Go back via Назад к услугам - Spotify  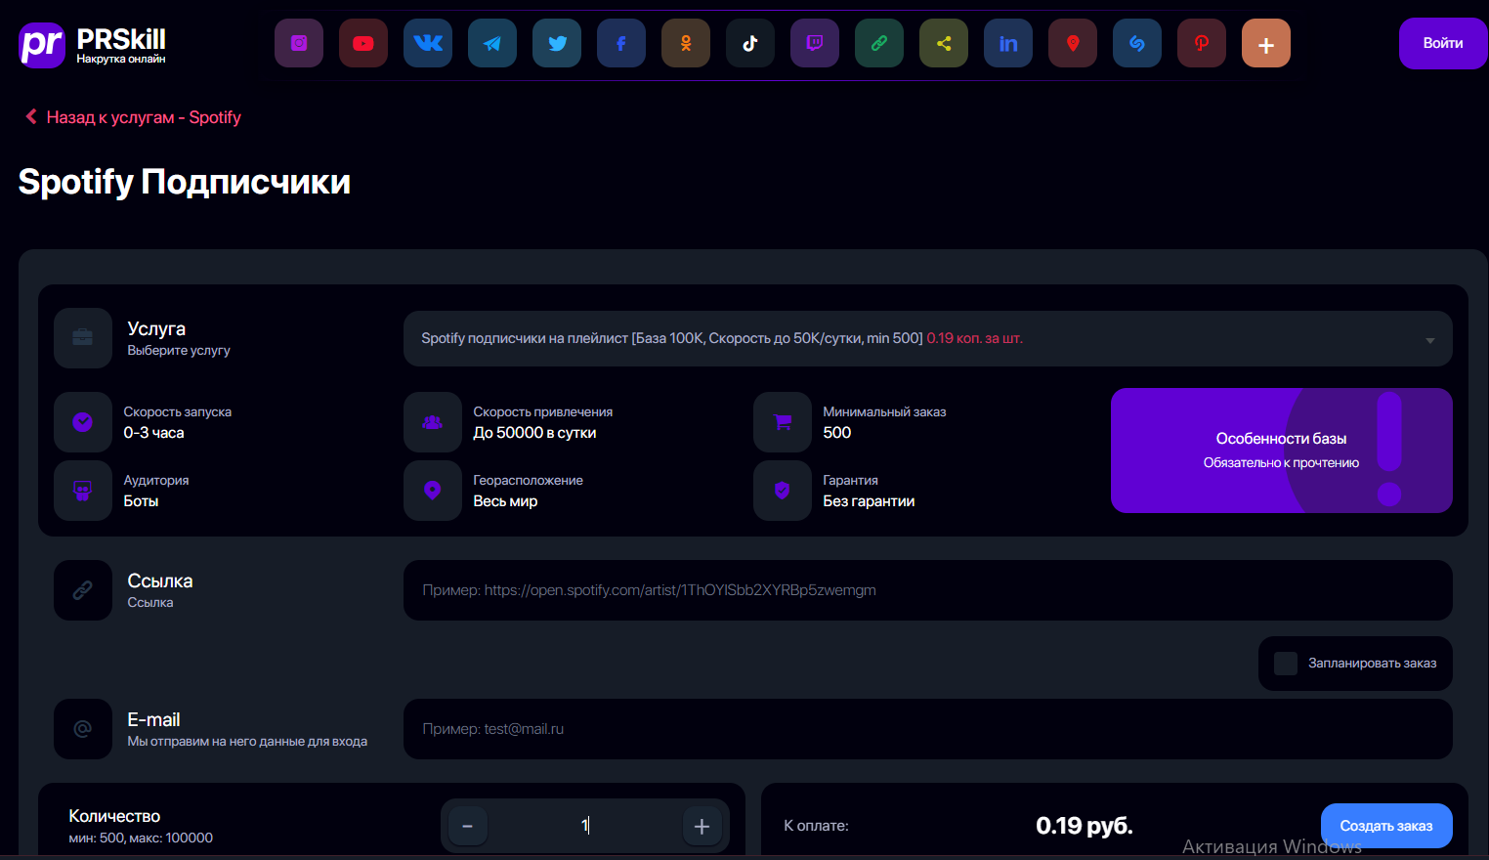133,117
